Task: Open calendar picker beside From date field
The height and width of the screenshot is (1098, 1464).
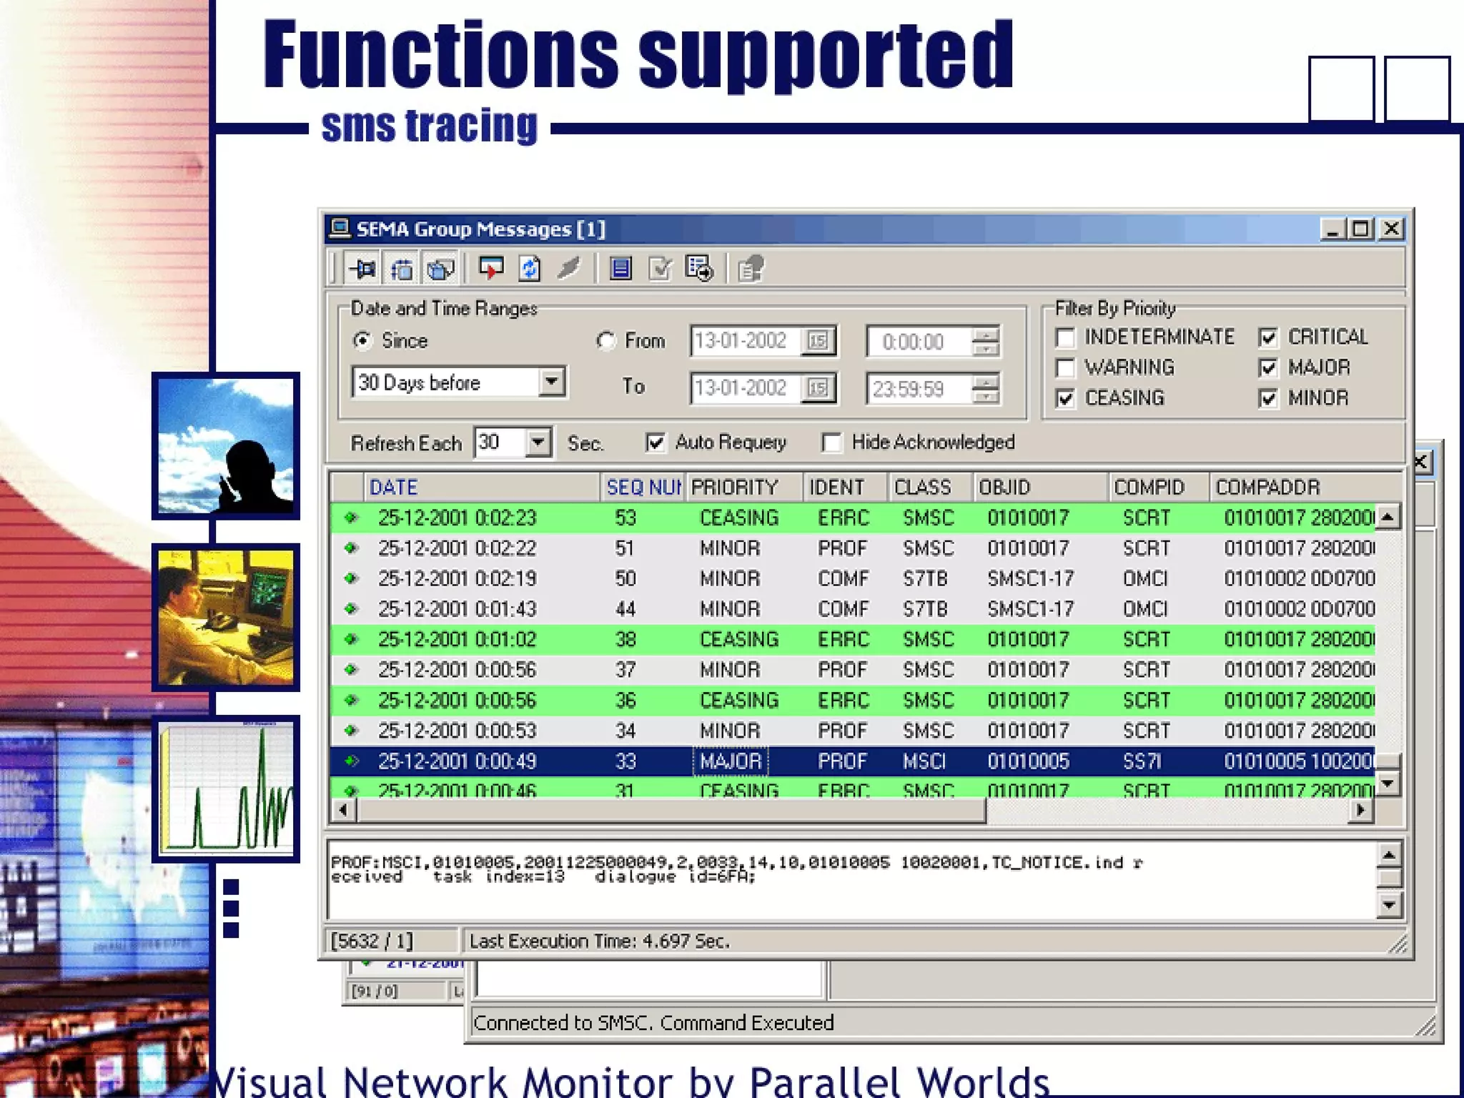Action: pyautogui.click(x=817, y=341)
